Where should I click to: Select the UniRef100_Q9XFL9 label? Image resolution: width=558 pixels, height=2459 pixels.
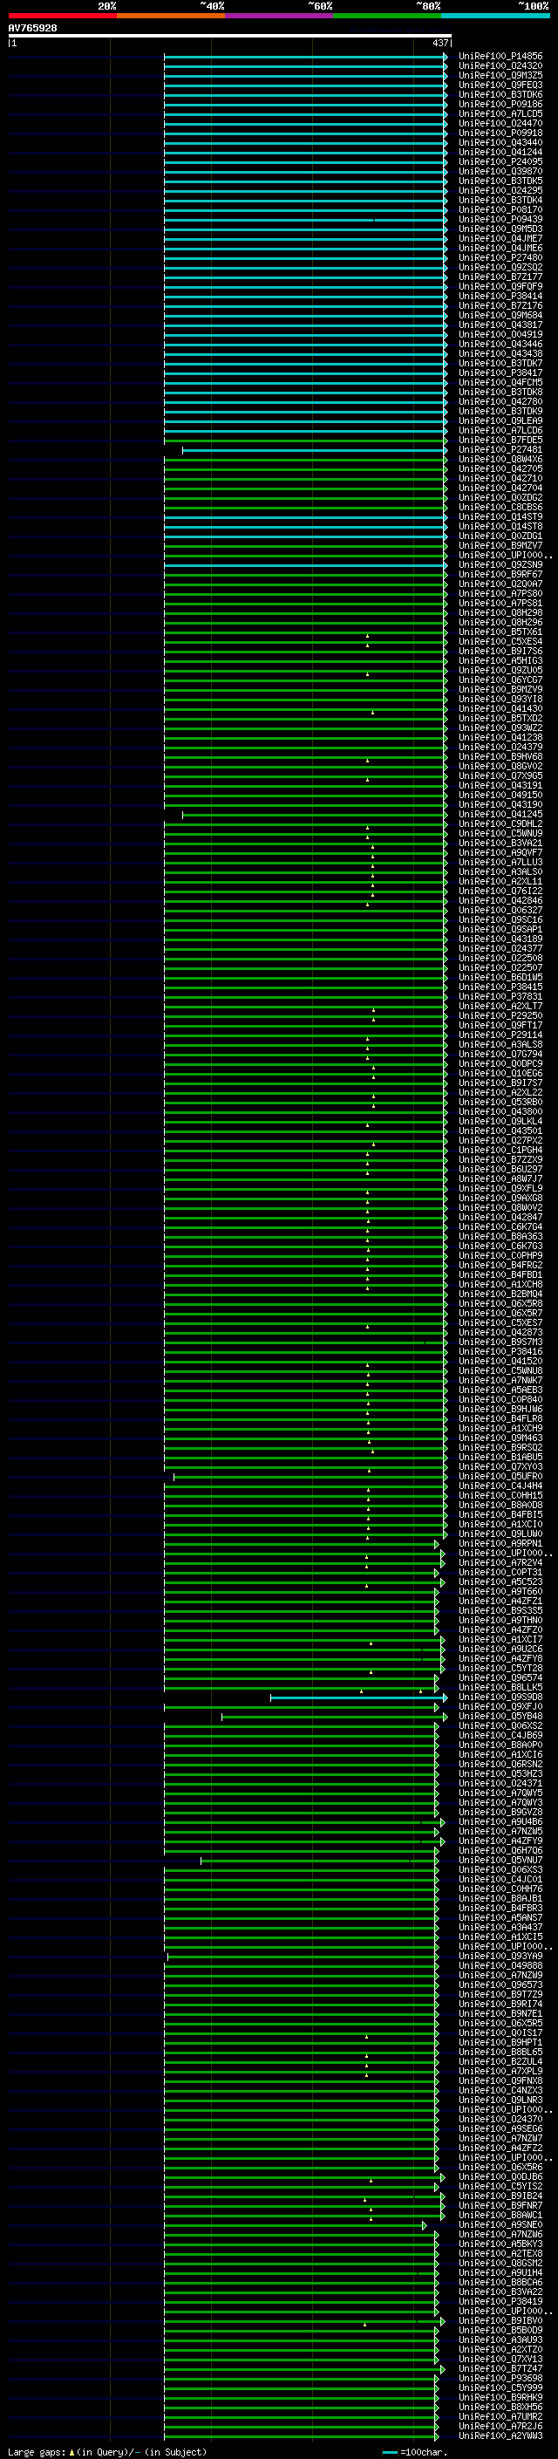coord(500,1188)
